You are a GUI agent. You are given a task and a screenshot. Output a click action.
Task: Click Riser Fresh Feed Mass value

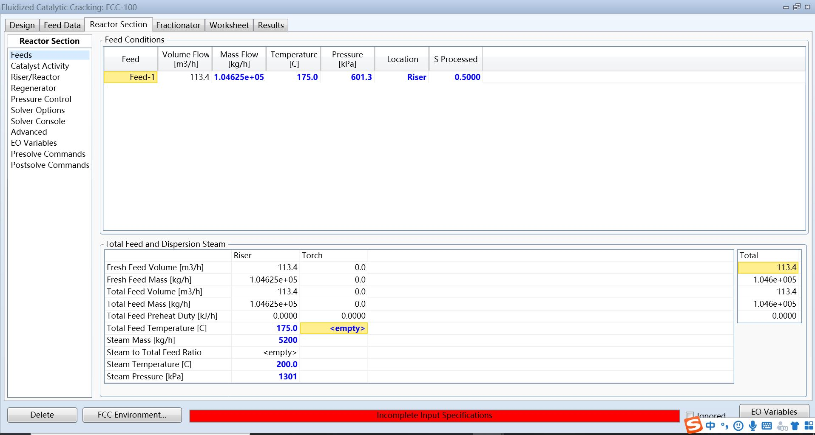pos(266,280)
